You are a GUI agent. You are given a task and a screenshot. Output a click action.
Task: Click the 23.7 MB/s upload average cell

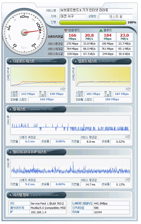pos(124,44)
